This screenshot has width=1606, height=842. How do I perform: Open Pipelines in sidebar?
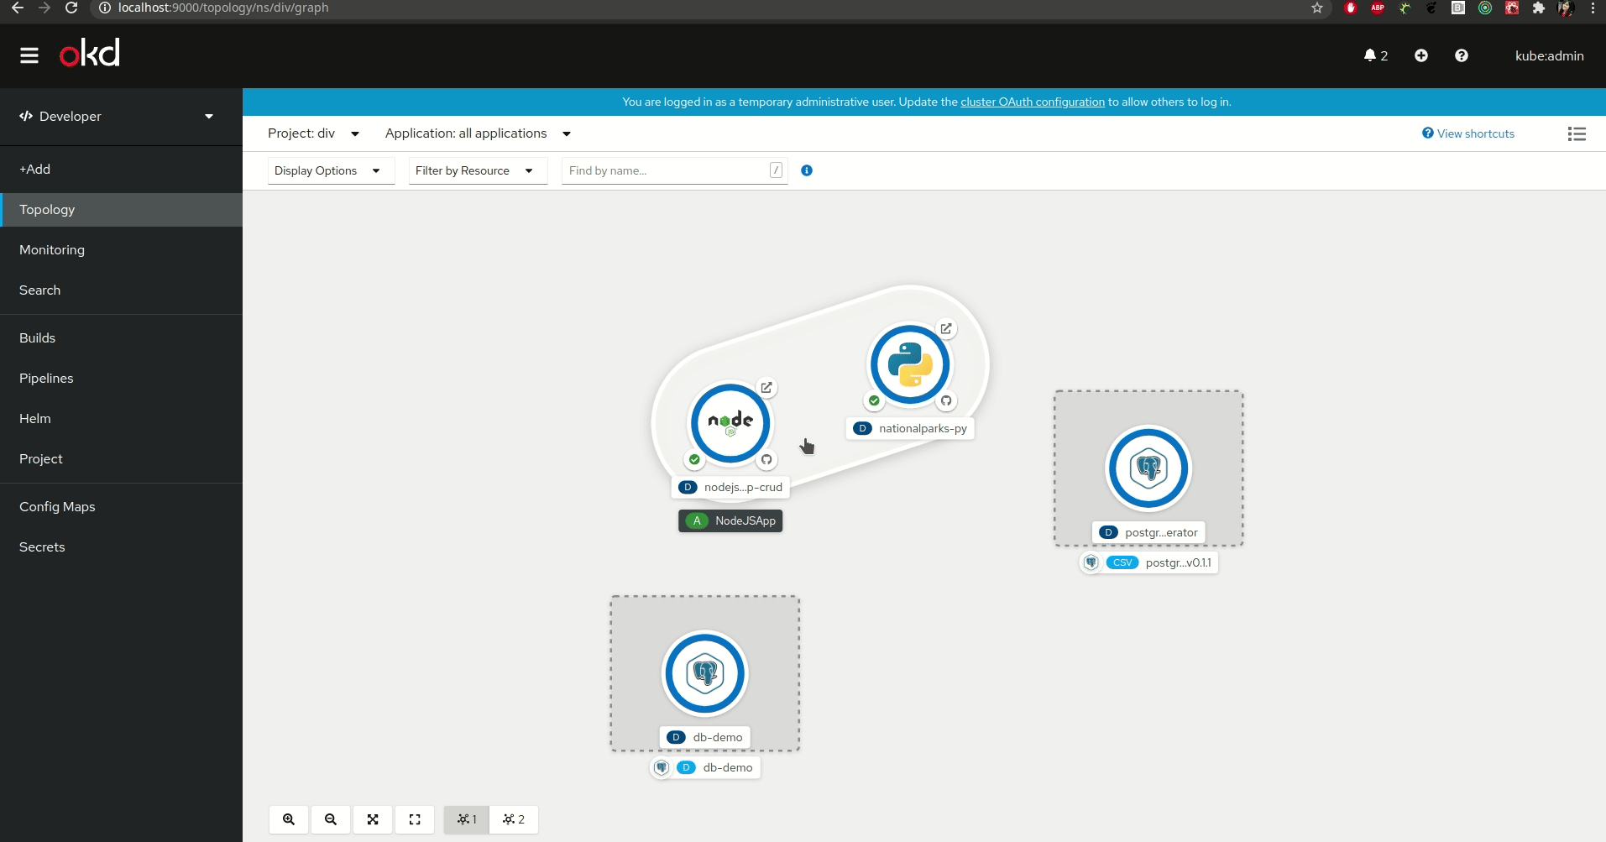click(x=122, y=379)
